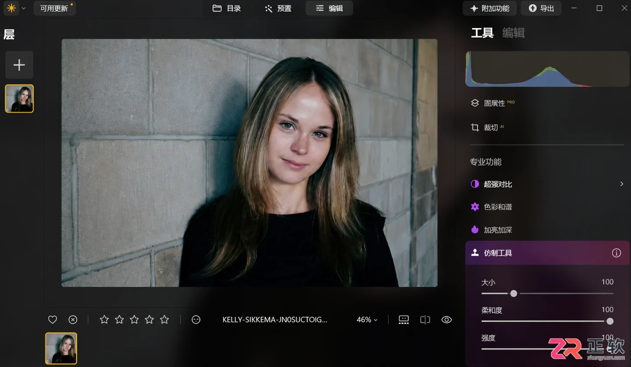
Task: Toggle before/after compare view
Action: (x=425, y=320)
